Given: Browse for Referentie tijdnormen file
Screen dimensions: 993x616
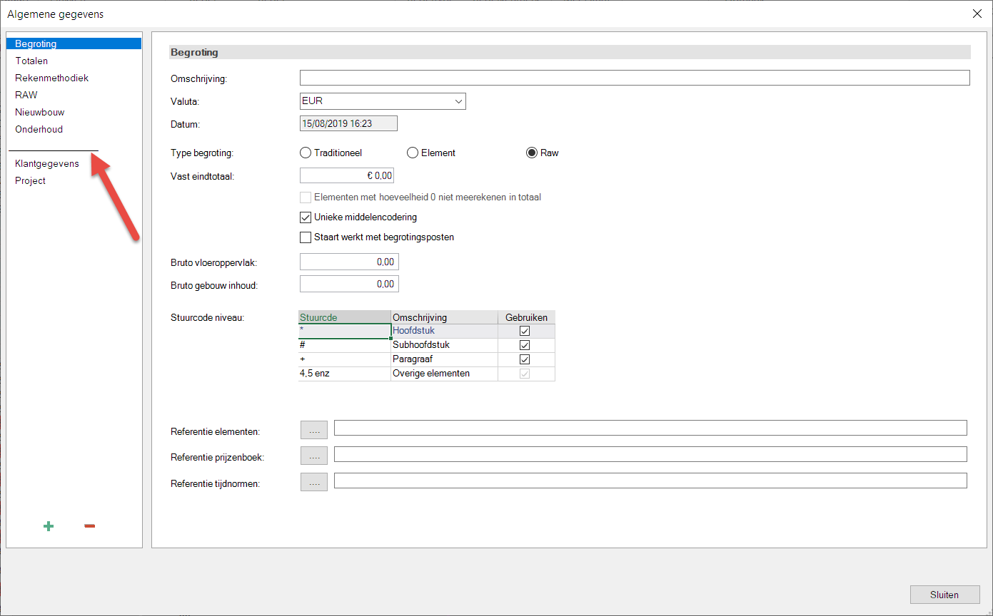Looking at the screenshot, I should click(x=314, y=482).
